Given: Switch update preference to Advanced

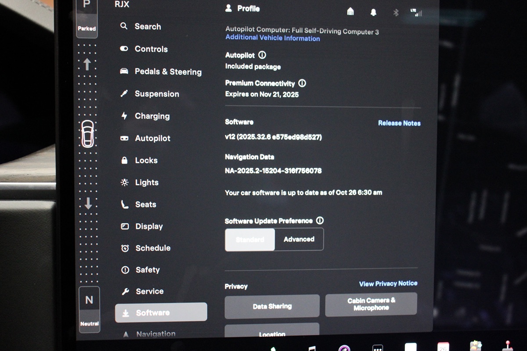Looking at the screenshot, I should [x=299, y=240].
